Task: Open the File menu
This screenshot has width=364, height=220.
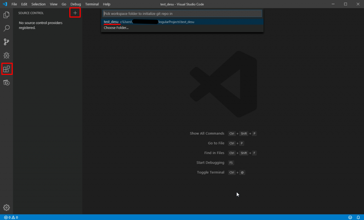Action: tap(14, 4)
